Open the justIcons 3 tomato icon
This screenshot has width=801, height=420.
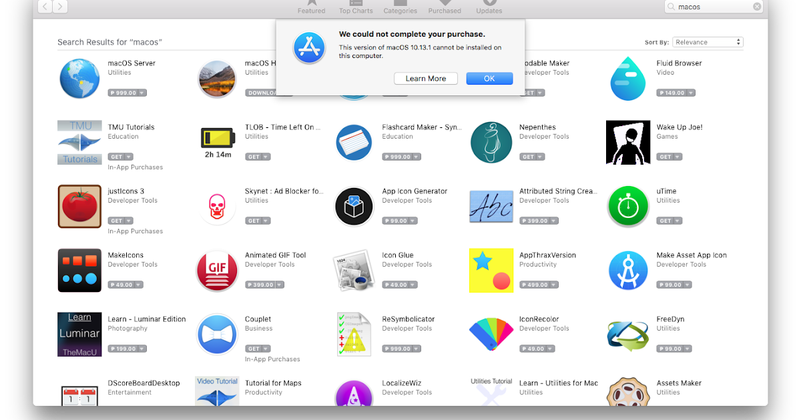[x=79, y=207]
